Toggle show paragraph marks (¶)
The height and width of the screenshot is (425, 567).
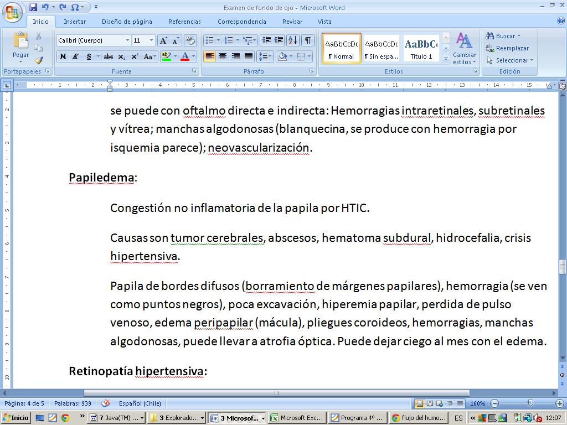(307, 40)
